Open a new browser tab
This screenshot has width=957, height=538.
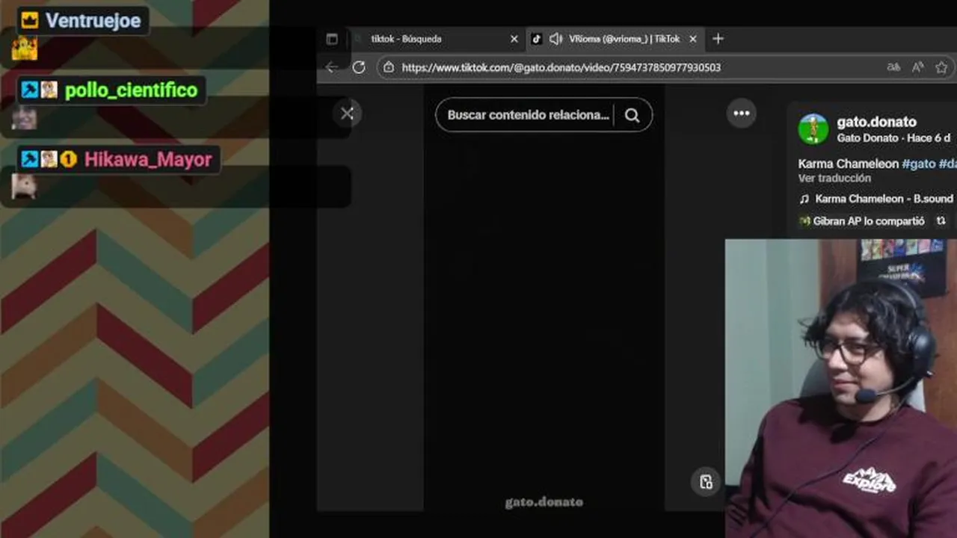pos(718,39)
